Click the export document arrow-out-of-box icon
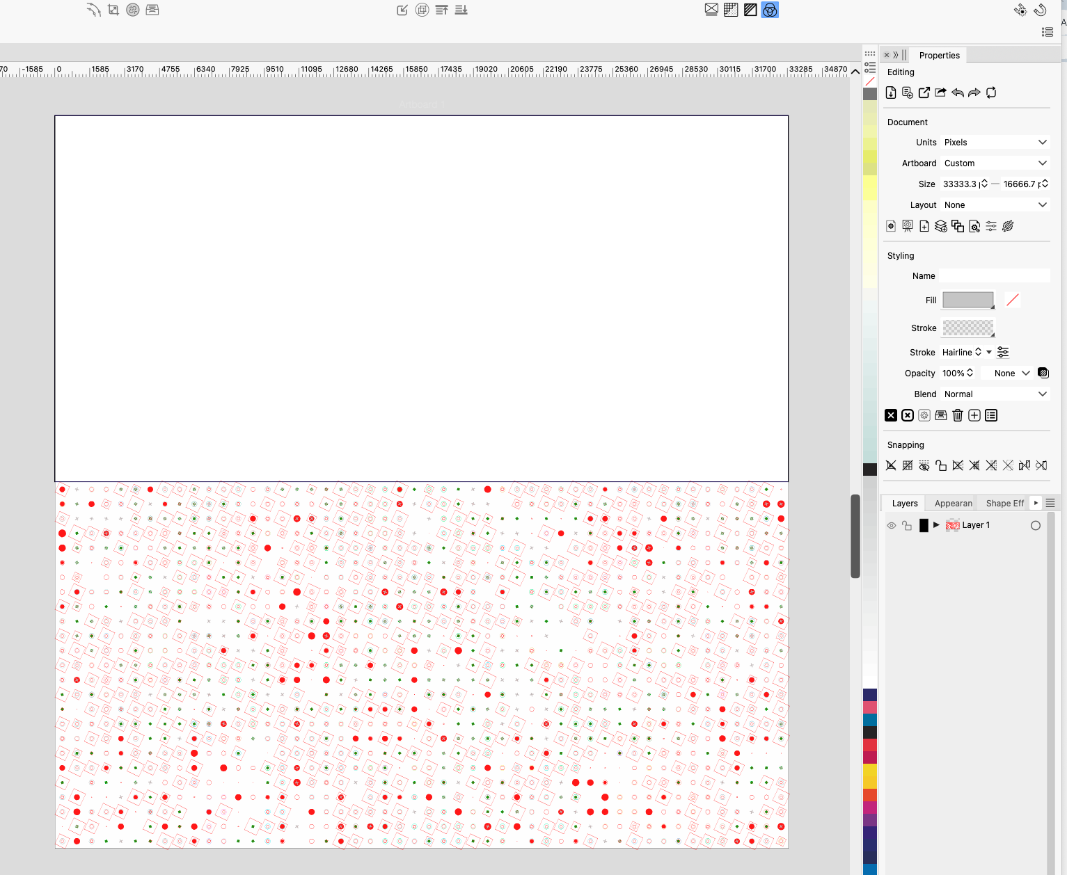Image resolution: width=1067 pixels, height=875 pixels. [x=924, y=93]
